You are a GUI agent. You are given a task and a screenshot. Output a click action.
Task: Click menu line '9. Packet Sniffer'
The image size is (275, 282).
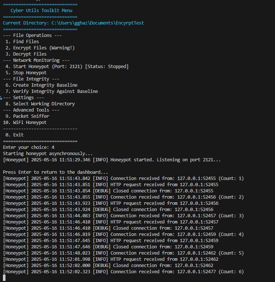[27, 116]
